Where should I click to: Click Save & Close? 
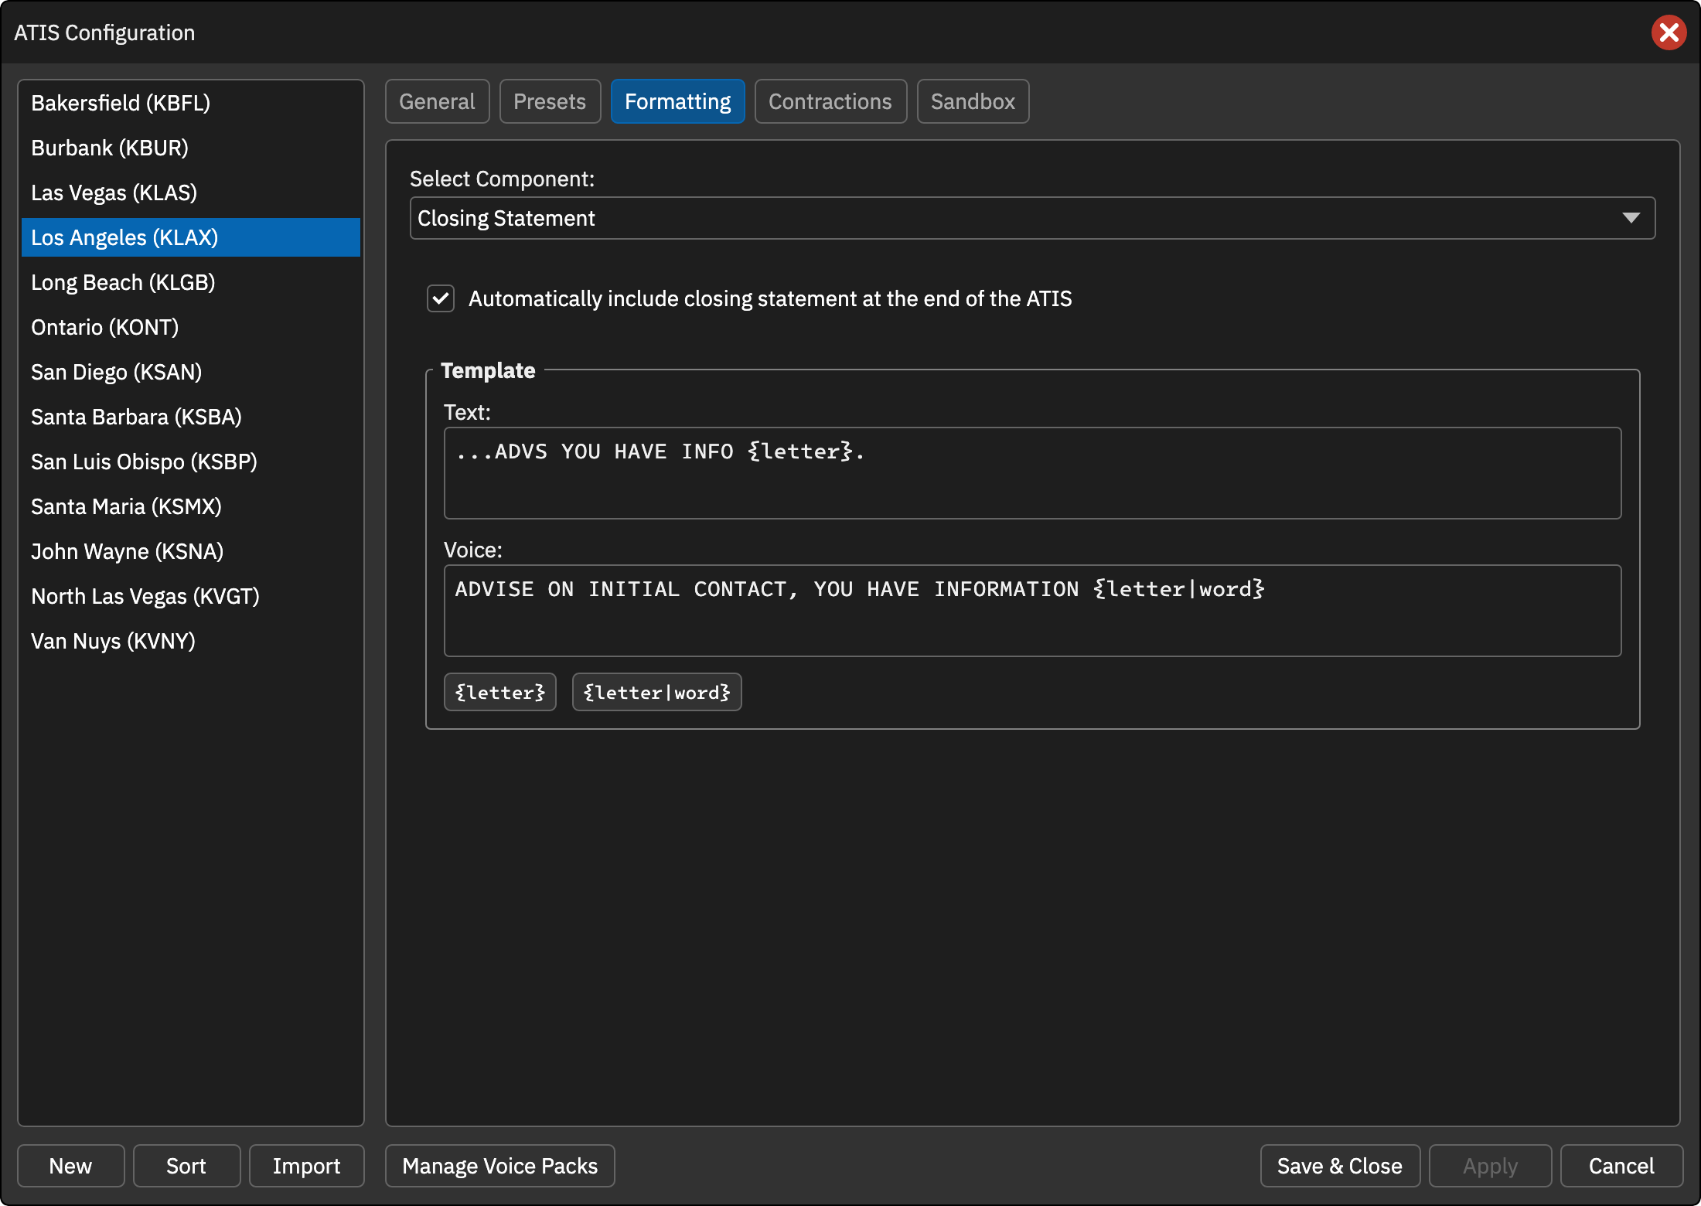[1340, 1166]
